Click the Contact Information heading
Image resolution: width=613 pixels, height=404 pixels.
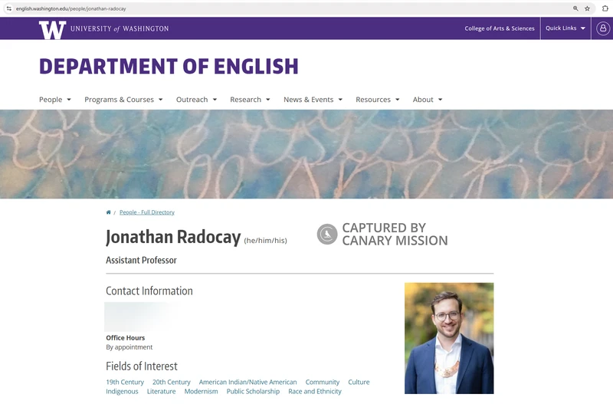pyautogui.click(x=149, y=291)
